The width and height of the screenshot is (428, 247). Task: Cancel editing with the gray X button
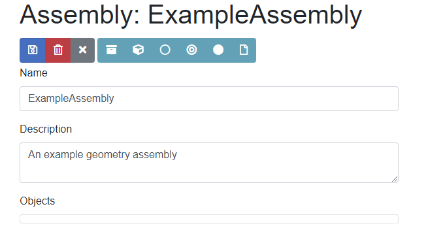click(x=83, y=50)
